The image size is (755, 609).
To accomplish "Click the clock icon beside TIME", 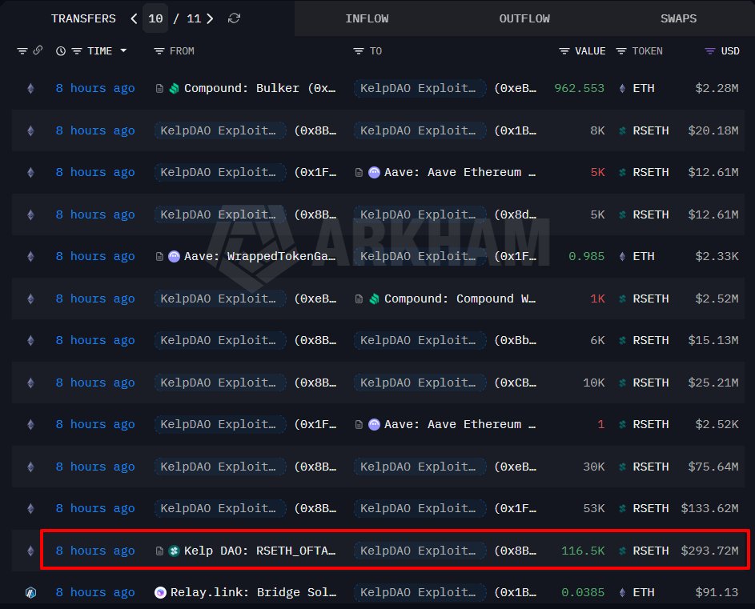I will click(61, 51).
